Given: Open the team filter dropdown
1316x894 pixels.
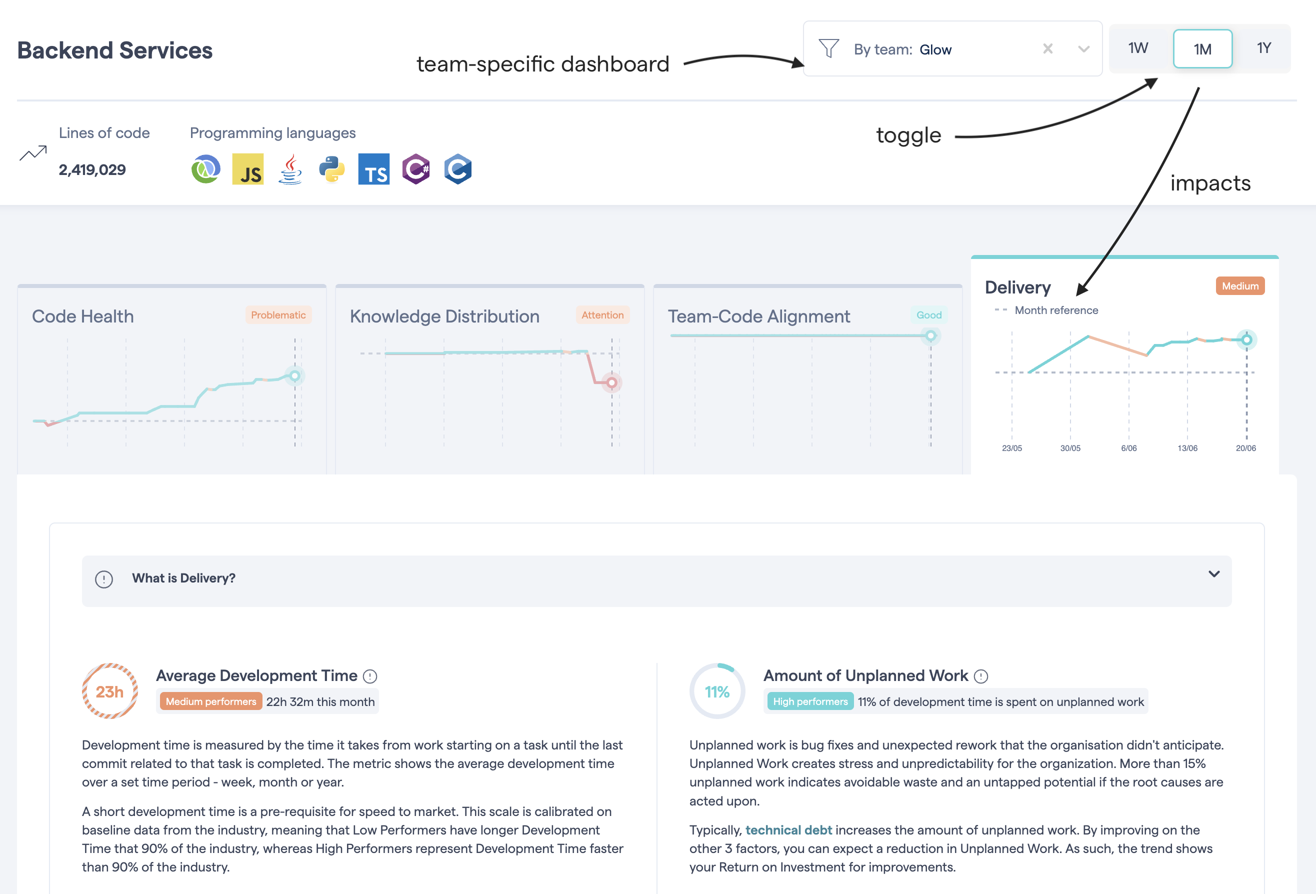Looking at the screenshot, I should point(1083,49).
